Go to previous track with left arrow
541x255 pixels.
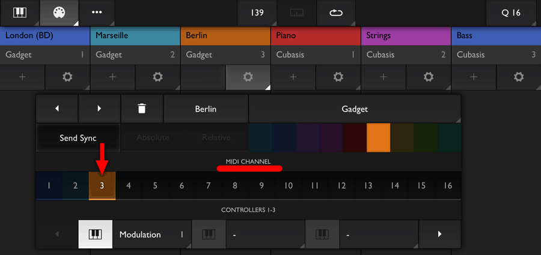click(x=57, y=109)
